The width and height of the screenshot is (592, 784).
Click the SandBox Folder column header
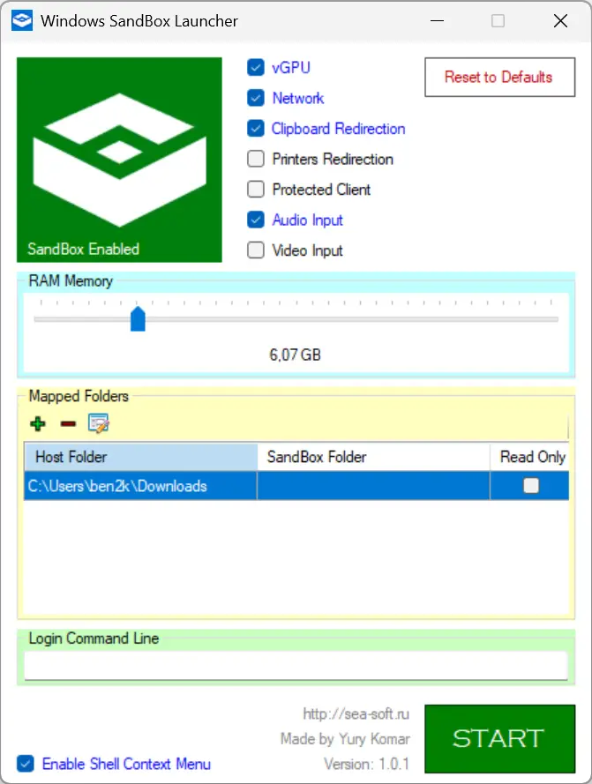tap(373, 457)
